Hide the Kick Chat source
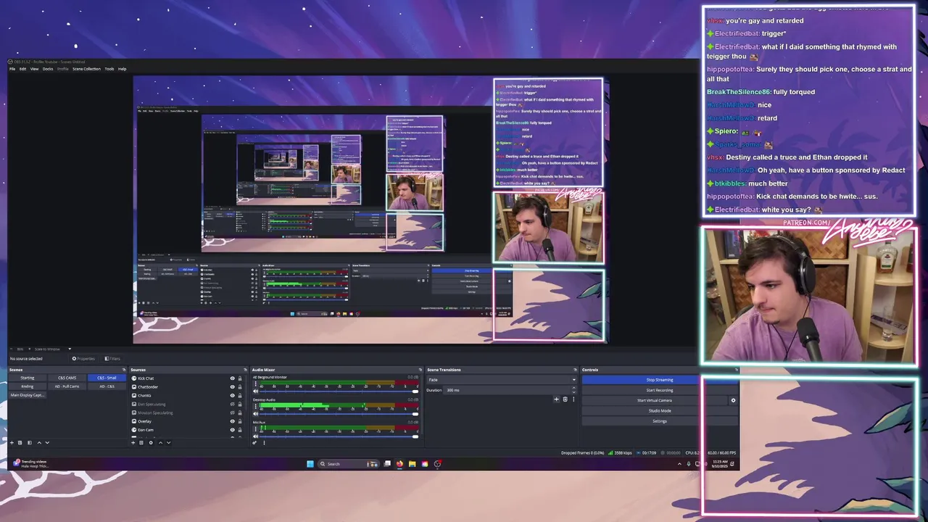This screenshot has width=928, height=522. pyautogui.click(x=233, y=378)
